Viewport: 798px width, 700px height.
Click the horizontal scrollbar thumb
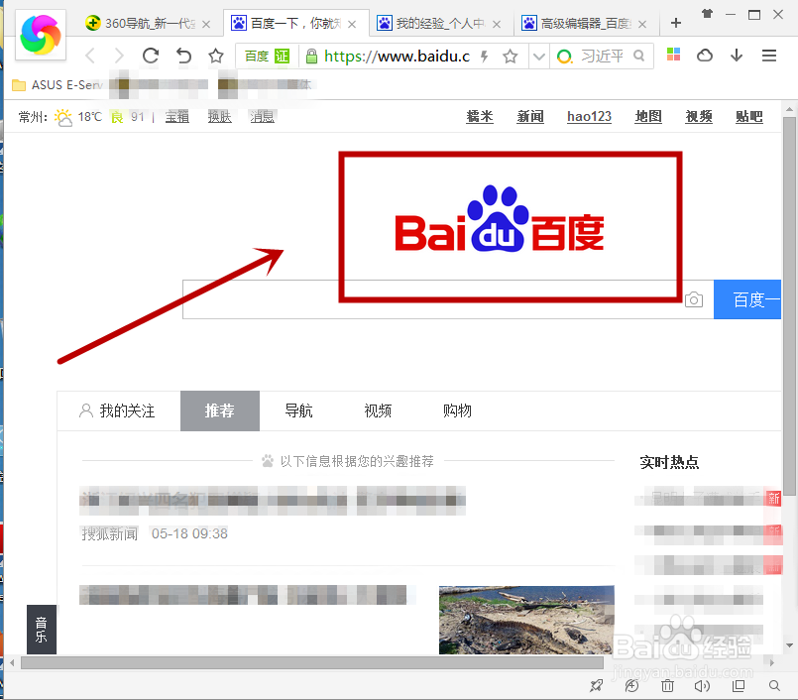(x=312, y=662)
